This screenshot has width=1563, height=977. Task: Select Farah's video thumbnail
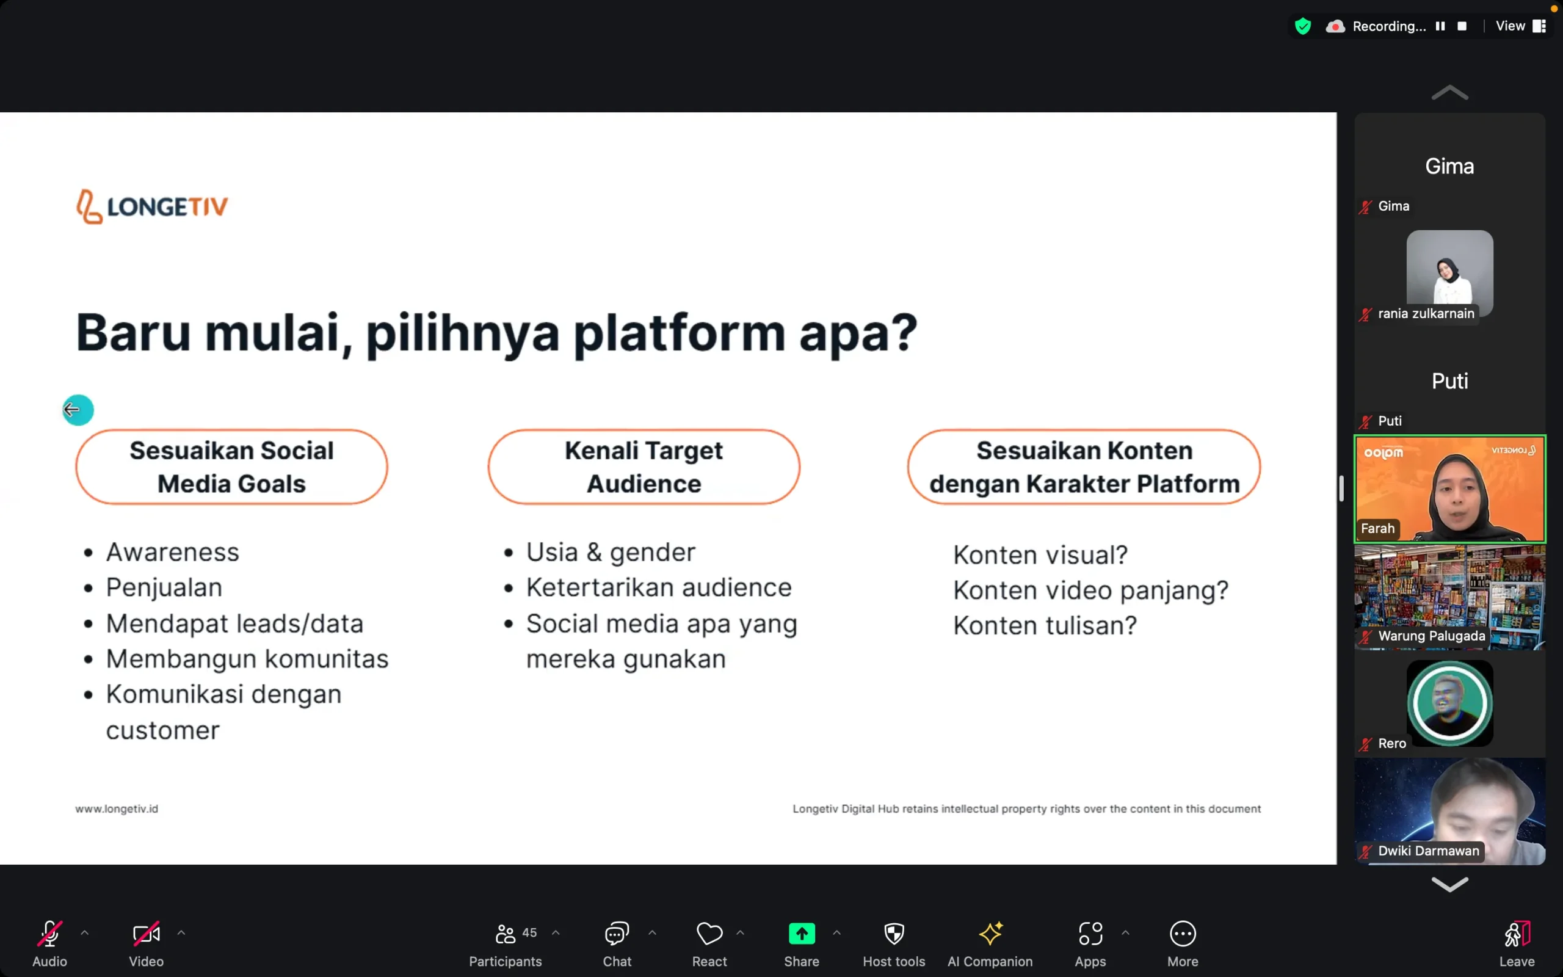click(1449, 488)
